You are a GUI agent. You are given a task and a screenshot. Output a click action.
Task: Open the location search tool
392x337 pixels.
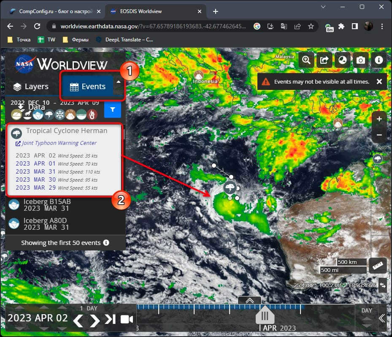tap(306, 60)
